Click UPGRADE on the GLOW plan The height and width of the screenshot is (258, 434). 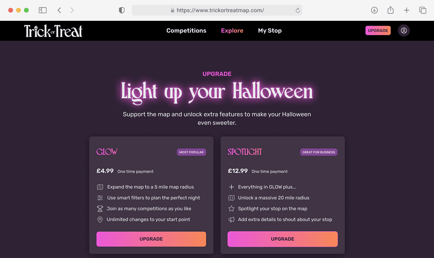pos(151,239)
